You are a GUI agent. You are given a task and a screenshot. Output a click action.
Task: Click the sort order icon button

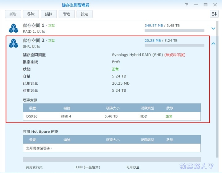tap(214, 14)
